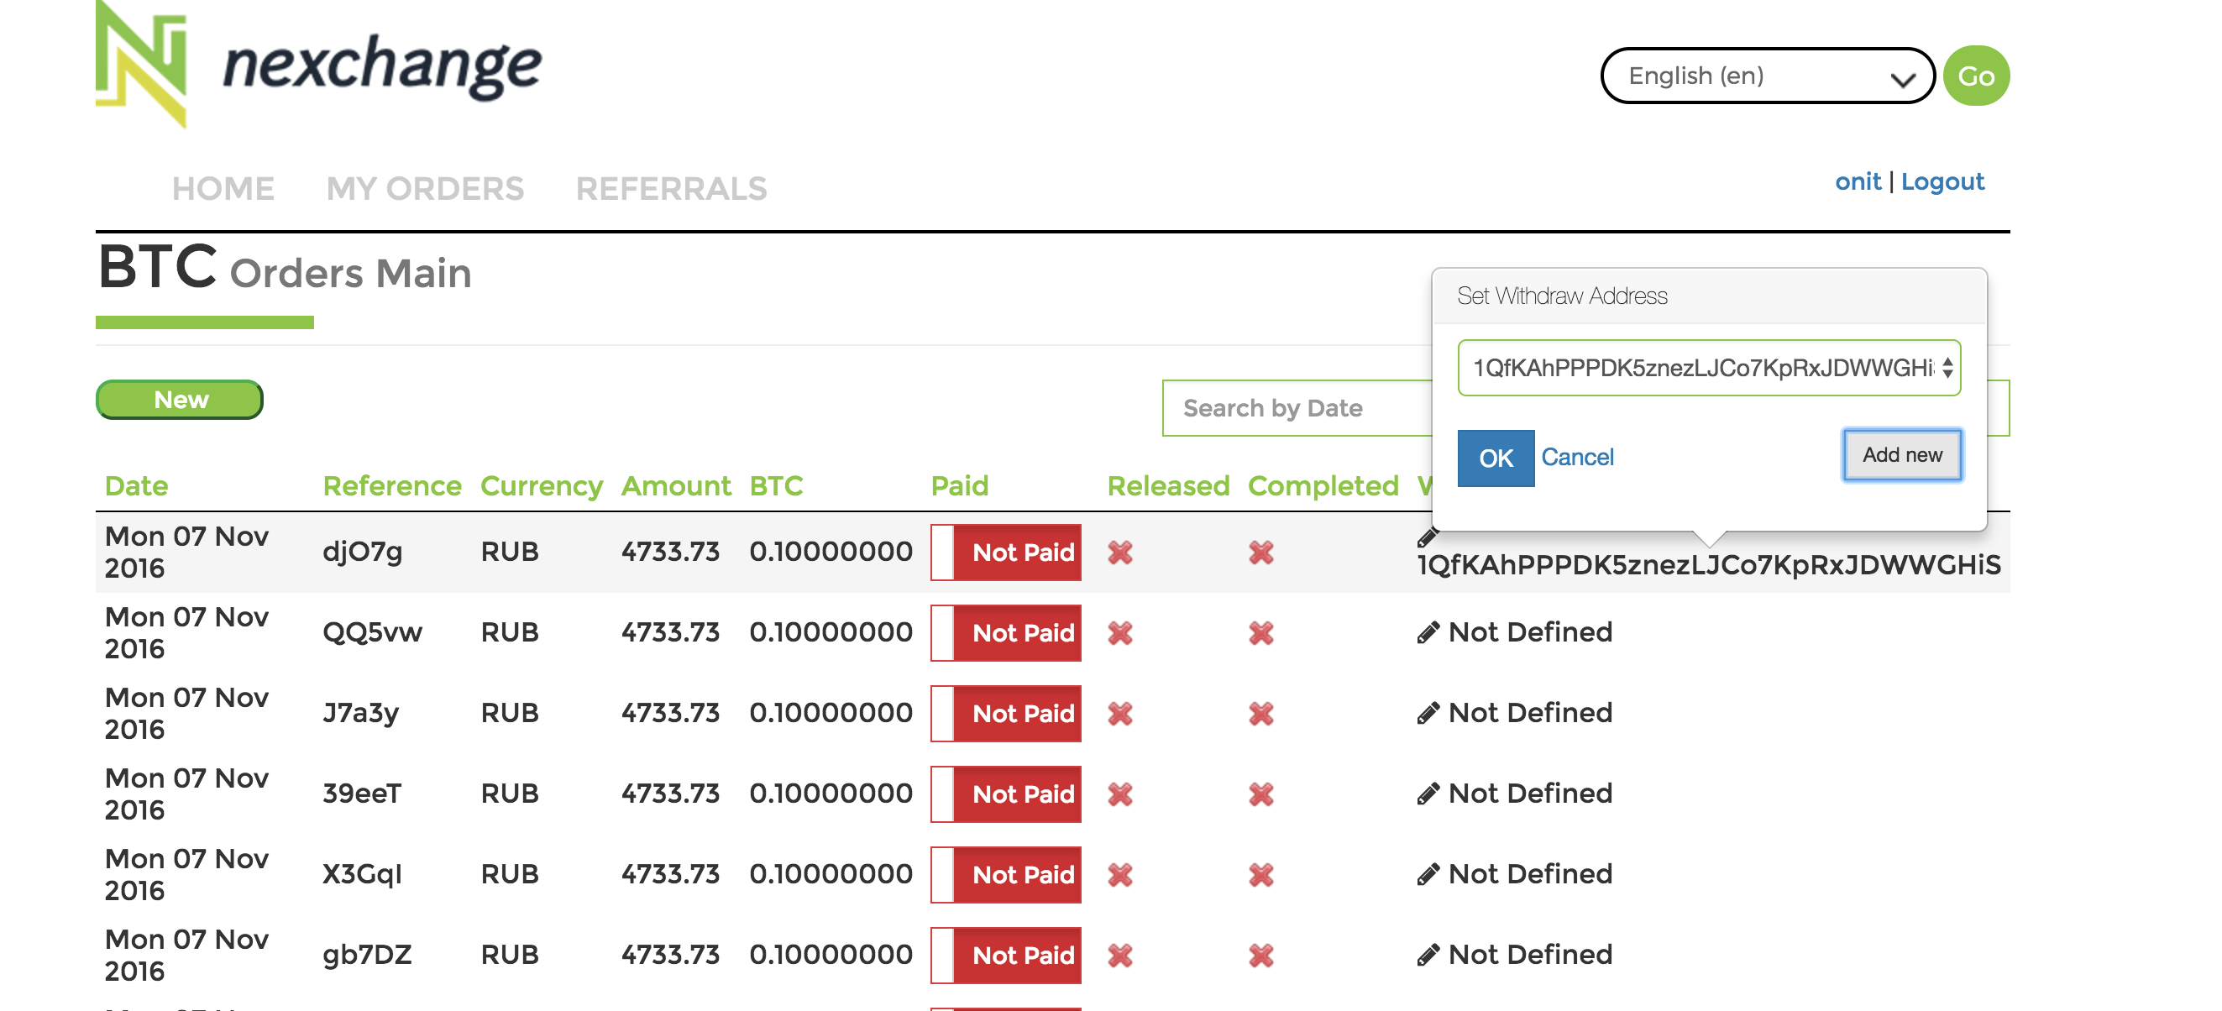The height and width of the screenshot is (1011, 2222).
Task: Click the Released red cross for djO7g
Action: pos(1120,552)
